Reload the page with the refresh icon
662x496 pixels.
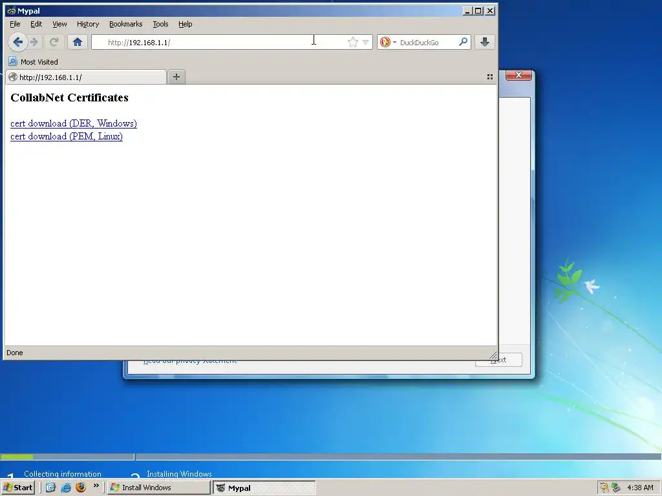(x=54, y=42)
